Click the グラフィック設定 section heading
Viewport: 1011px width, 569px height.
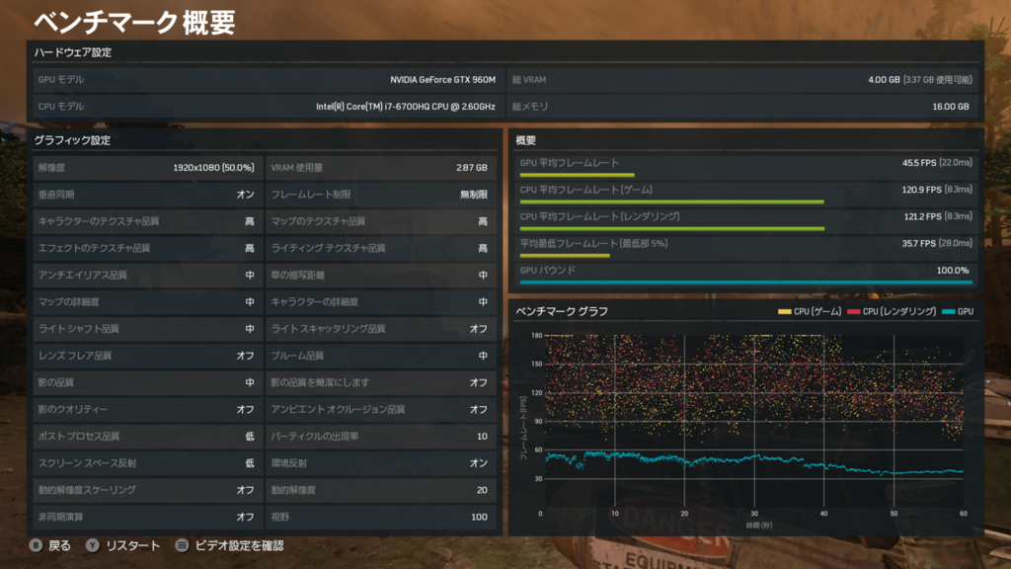point(72,140)
